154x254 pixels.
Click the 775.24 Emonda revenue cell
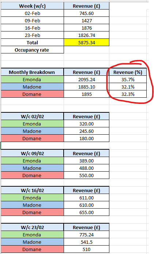click(x=86, y=235)
